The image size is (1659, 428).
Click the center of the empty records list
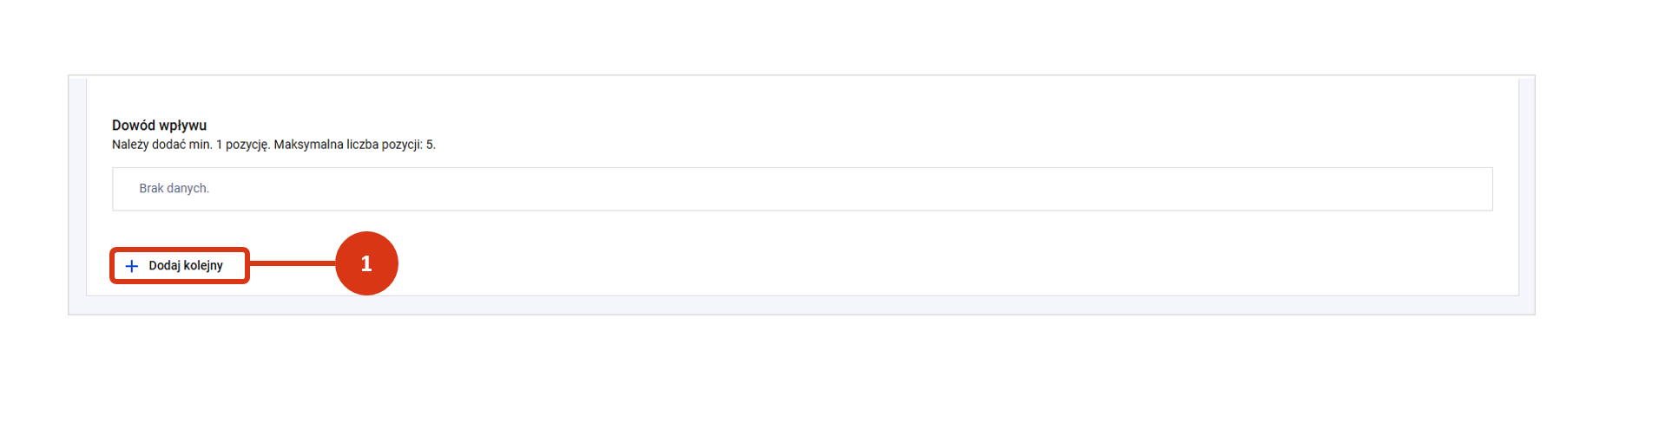802,189
